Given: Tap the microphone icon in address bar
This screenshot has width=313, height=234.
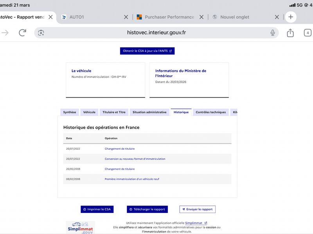Looking at the screenshot, I should click(x=273, y=33).
